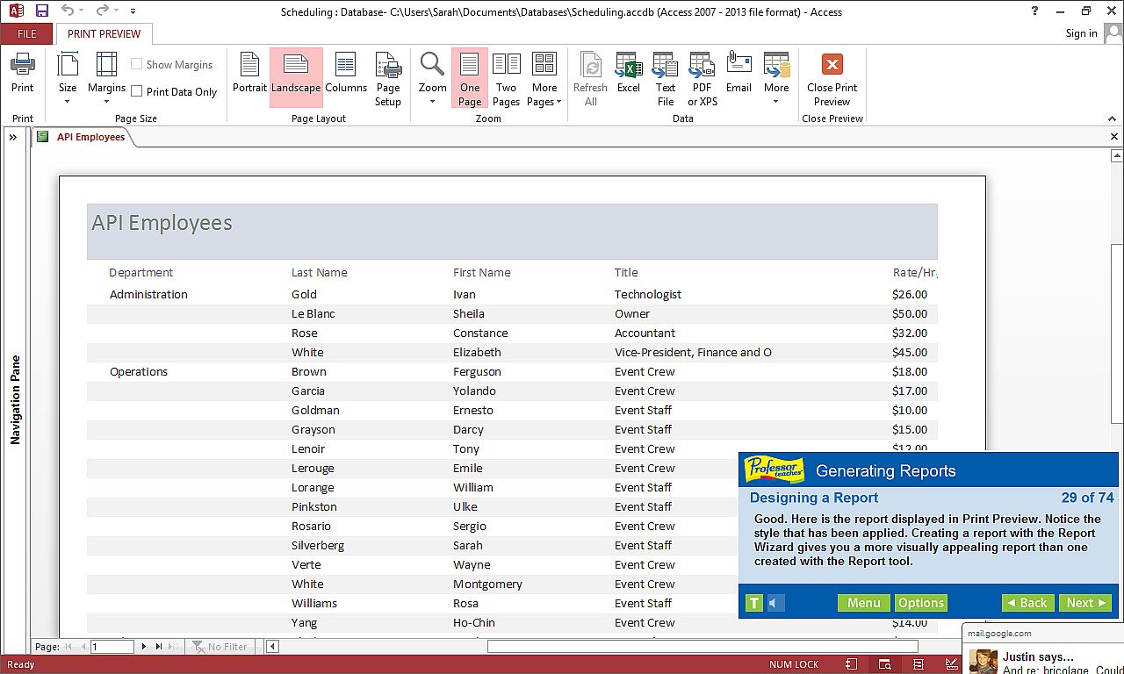
Task: Open the Page Setup dialog
Action: (388, 78)
